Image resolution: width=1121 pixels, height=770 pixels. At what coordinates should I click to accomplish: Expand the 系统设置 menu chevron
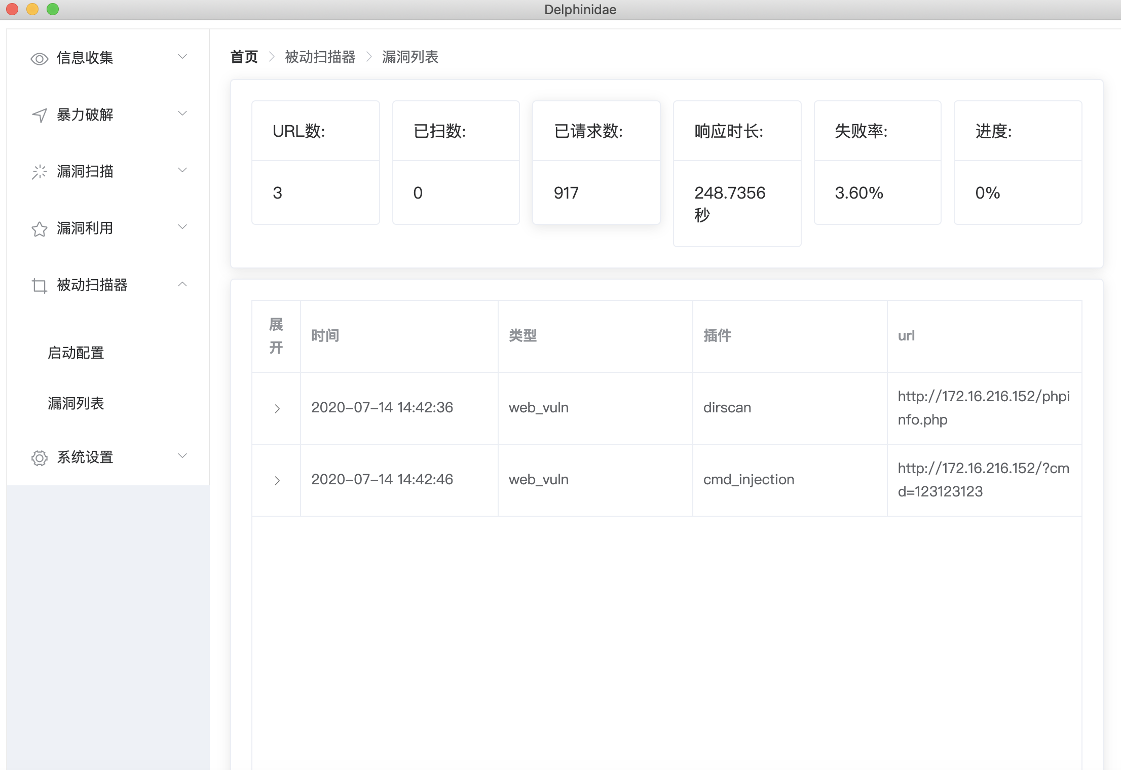click(182, 456)
